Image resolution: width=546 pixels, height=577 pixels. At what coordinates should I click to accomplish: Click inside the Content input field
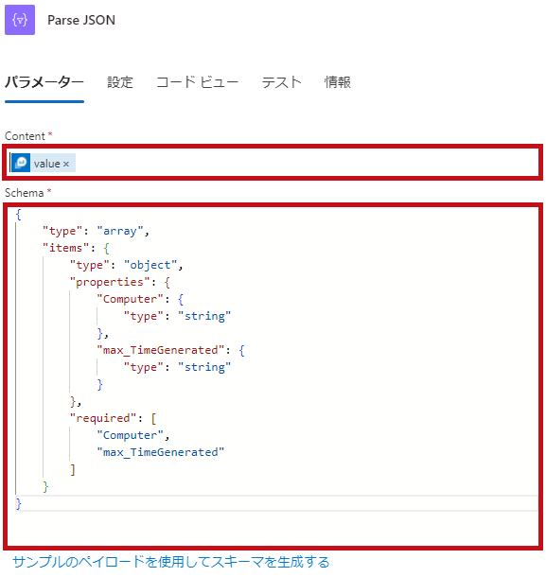273,163
